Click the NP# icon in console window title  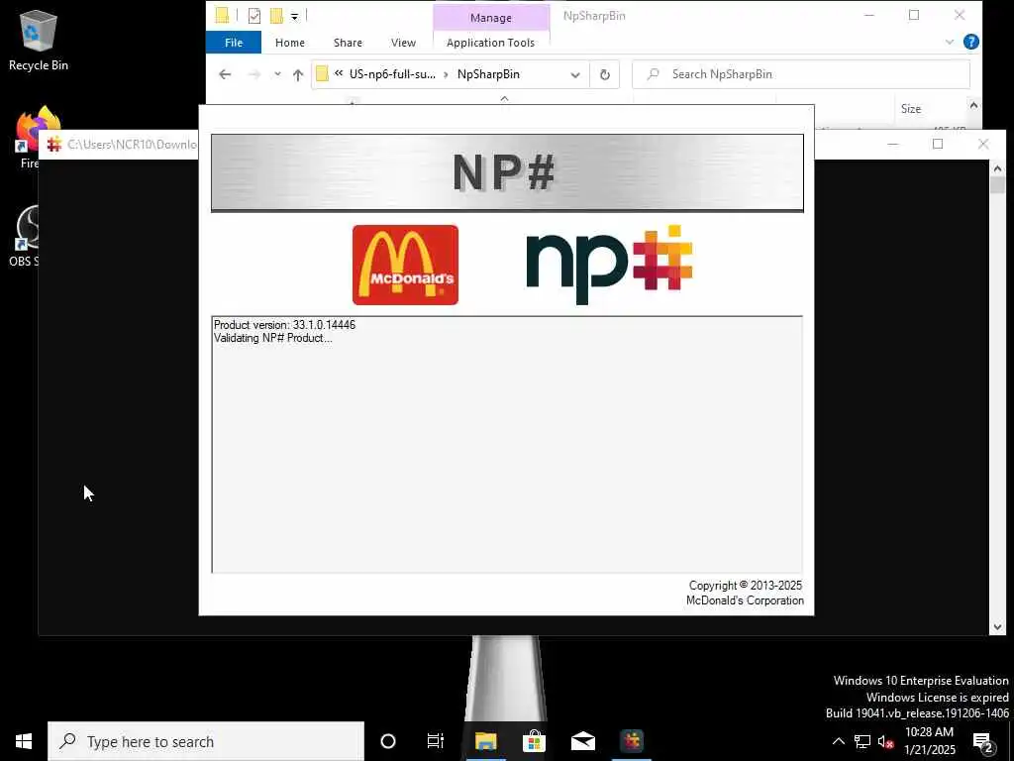pyautogui.click(x=54, y=144)
